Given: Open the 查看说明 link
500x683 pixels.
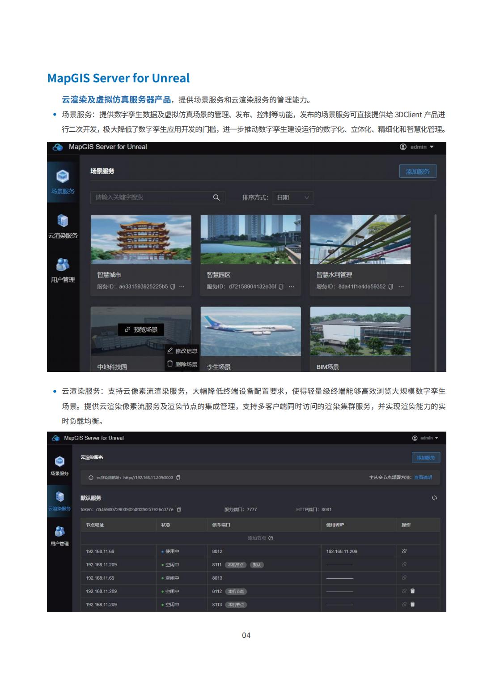Looking at the screenshot, I should (423, 478).
